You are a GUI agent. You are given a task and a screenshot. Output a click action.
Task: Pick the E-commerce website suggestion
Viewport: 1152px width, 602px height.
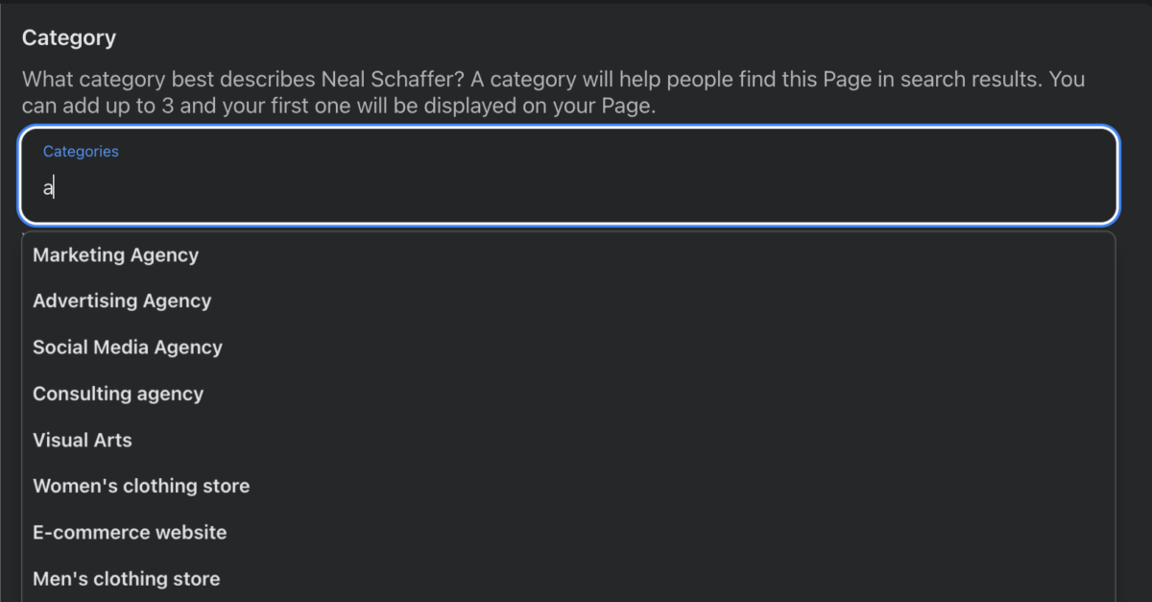(x=131, y=532)
